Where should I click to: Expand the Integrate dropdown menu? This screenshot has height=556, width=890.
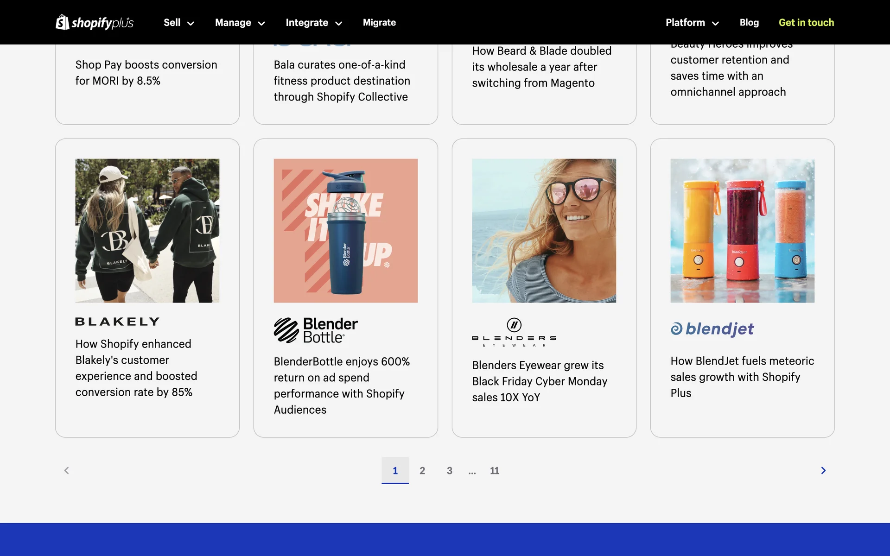[x=314, y=23]
